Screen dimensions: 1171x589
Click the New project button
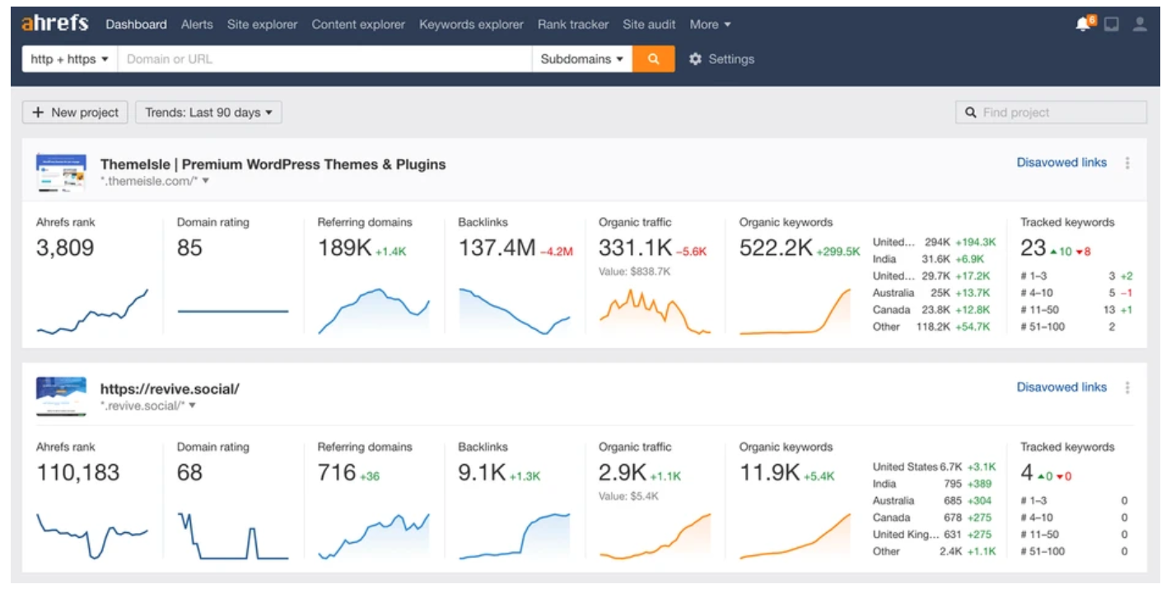(x=74, y=112)
